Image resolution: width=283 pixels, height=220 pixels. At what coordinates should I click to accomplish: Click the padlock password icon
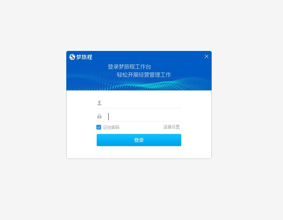(x=99, y=116)
